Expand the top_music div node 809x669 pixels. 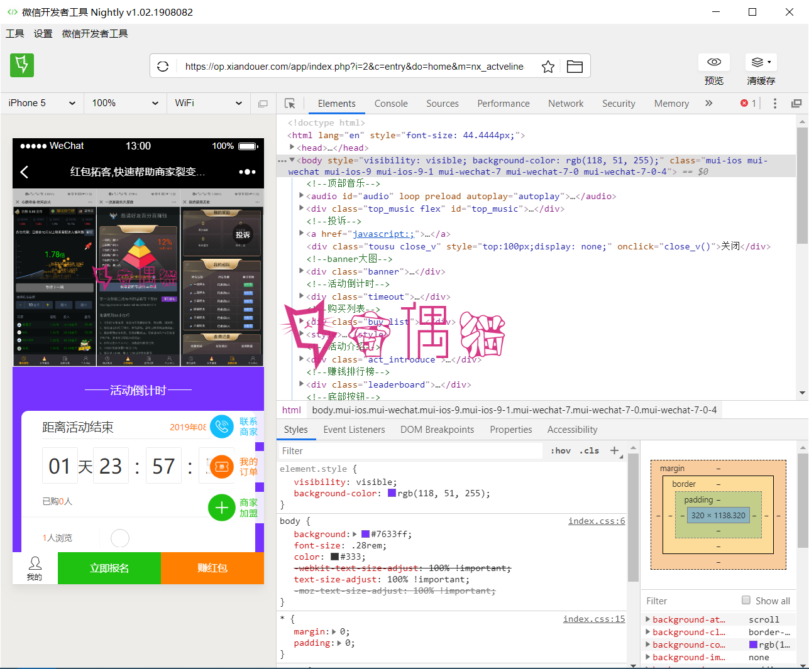coord(302,209)
